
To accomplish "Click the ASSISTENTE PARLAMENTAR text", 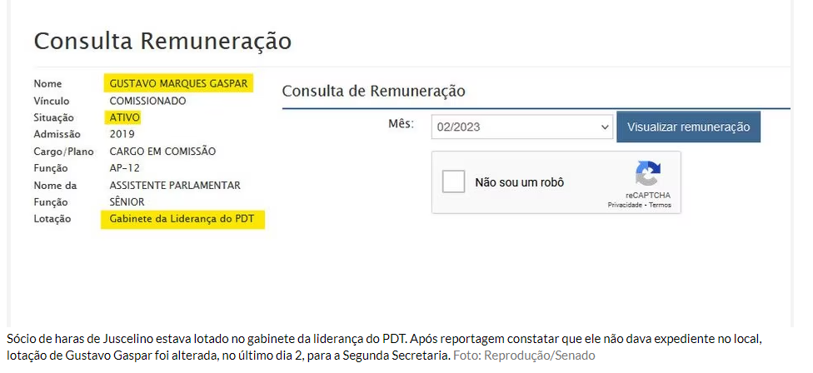I will [175, 185].
